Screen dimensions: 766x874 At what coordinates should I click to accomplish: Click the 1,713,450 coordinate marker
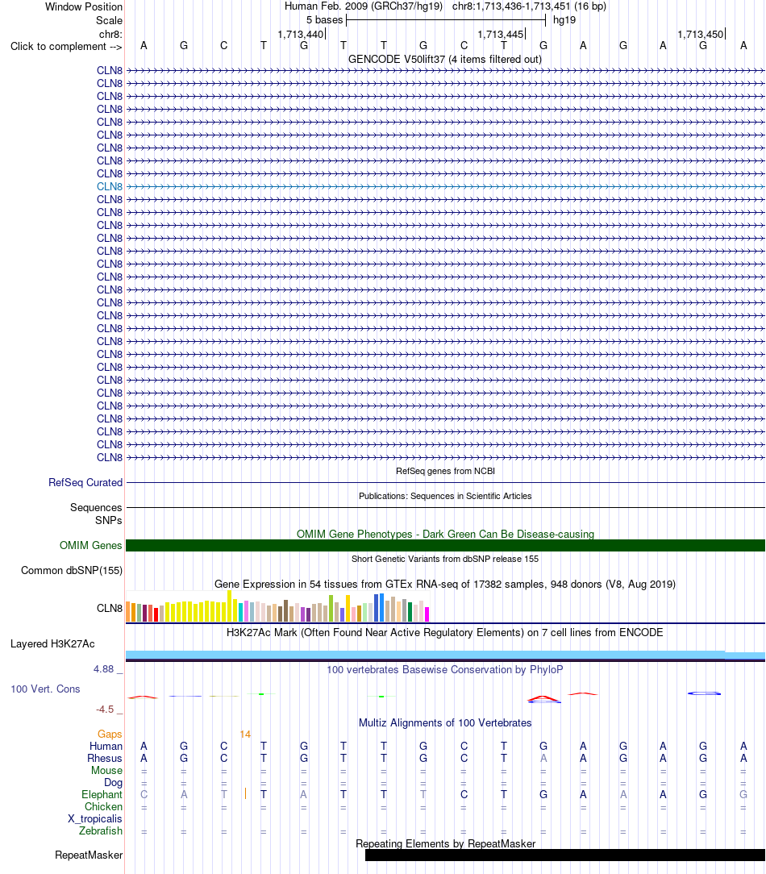701,34
